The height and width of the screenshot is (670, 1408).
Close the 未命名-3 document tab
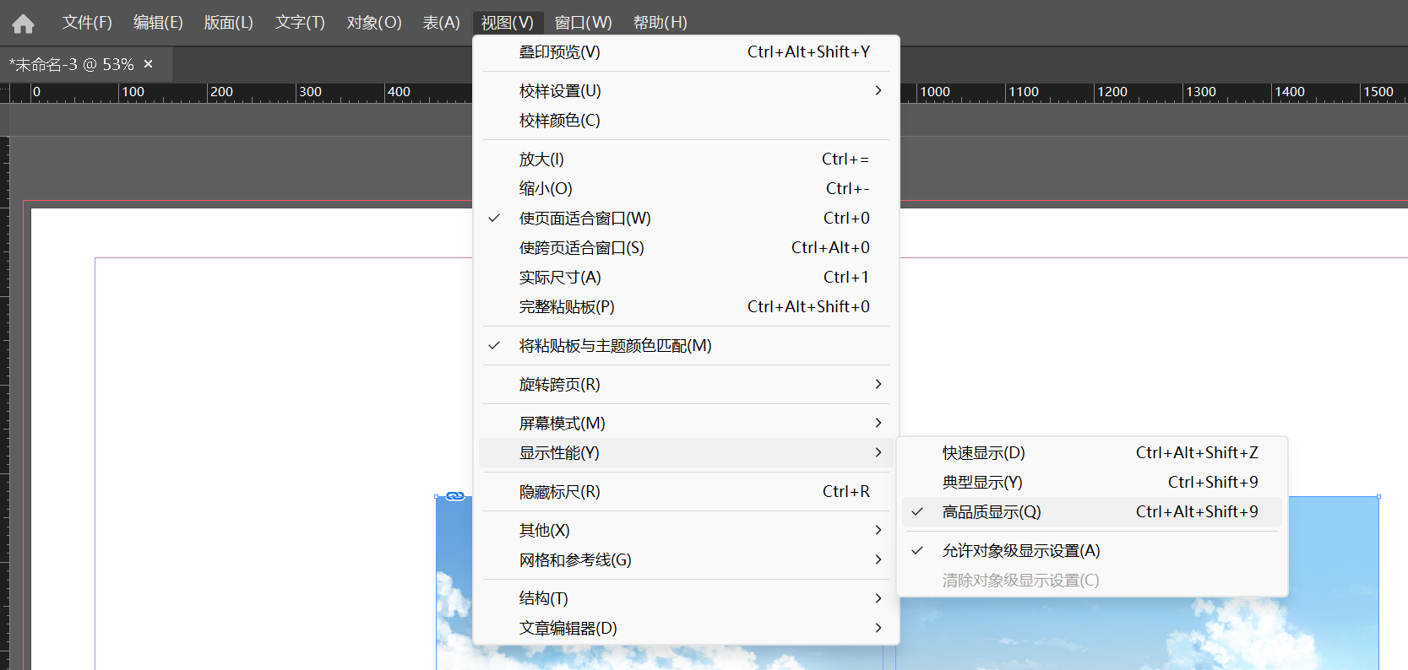point(149,64)
